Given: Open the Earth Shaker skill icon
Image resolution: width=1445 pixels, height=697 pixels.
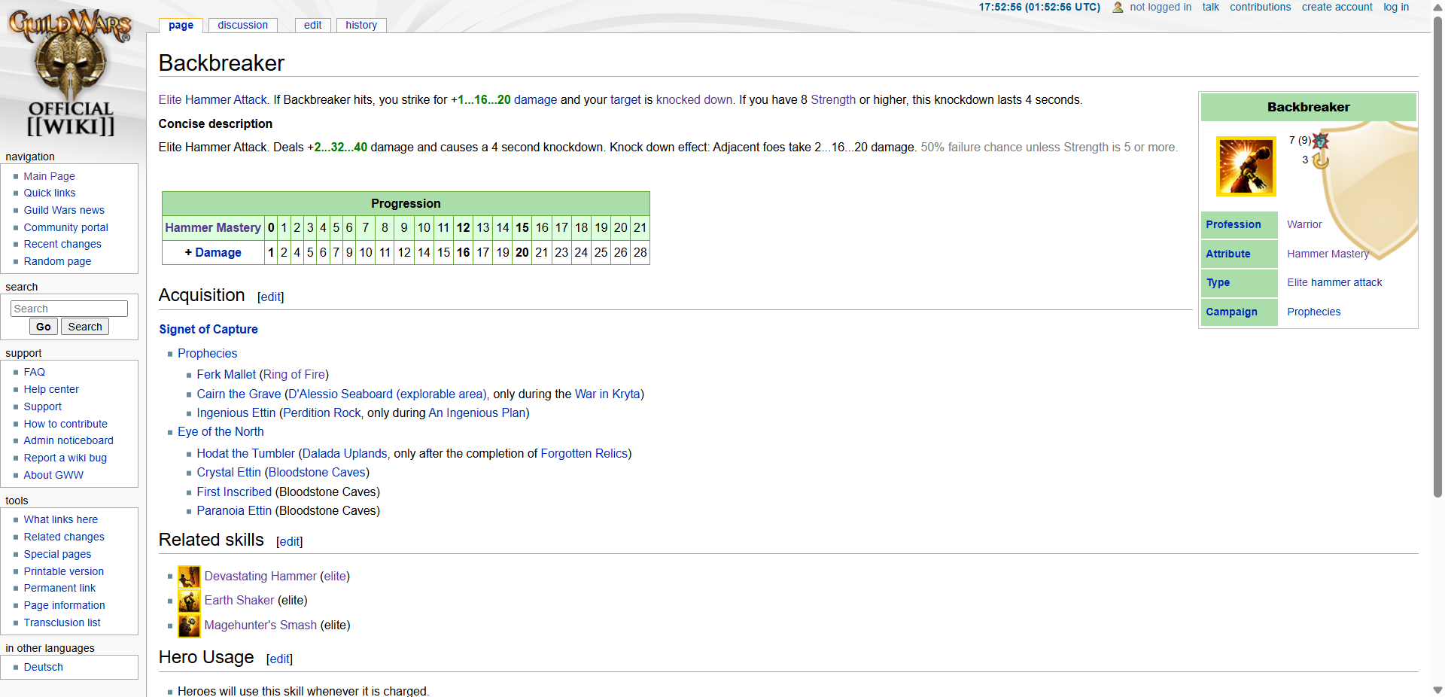Looking at the screenshot, I should pyautogui.click(x=189, y=601).
